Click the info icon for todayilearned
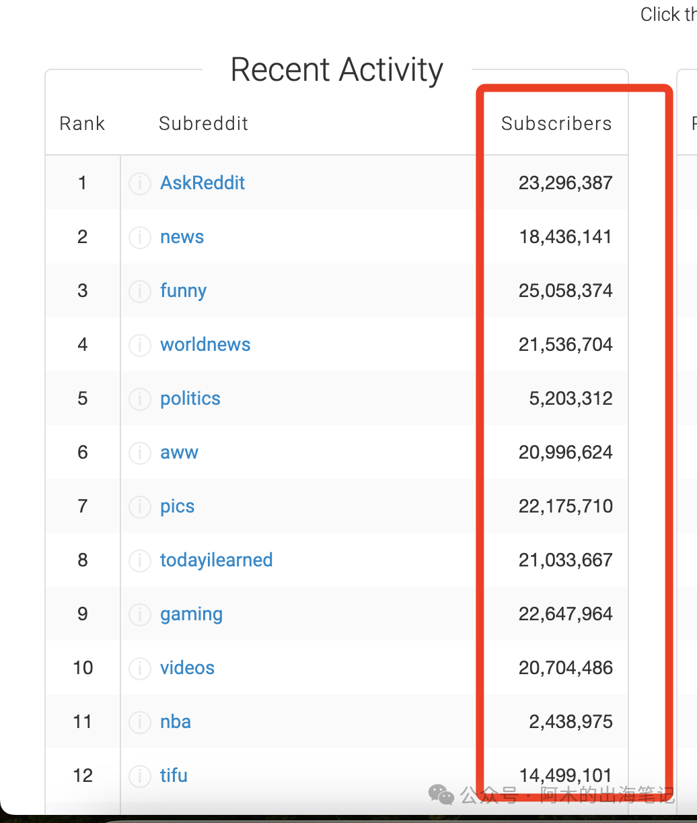 coord(140,560)
